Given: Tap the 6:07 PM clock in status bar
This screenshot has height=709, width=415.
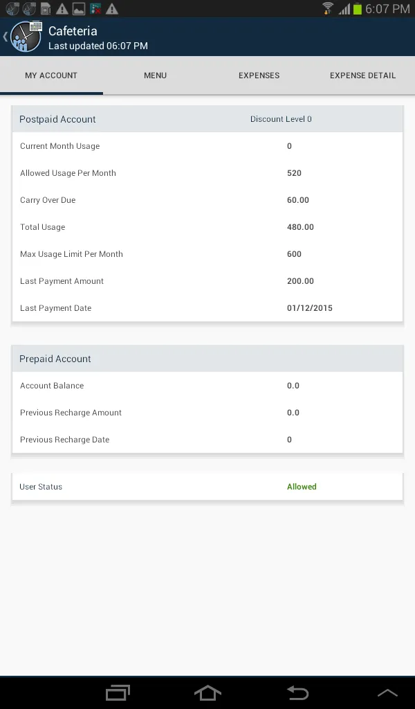Looking at the screenshot, I should coord(388,9).
